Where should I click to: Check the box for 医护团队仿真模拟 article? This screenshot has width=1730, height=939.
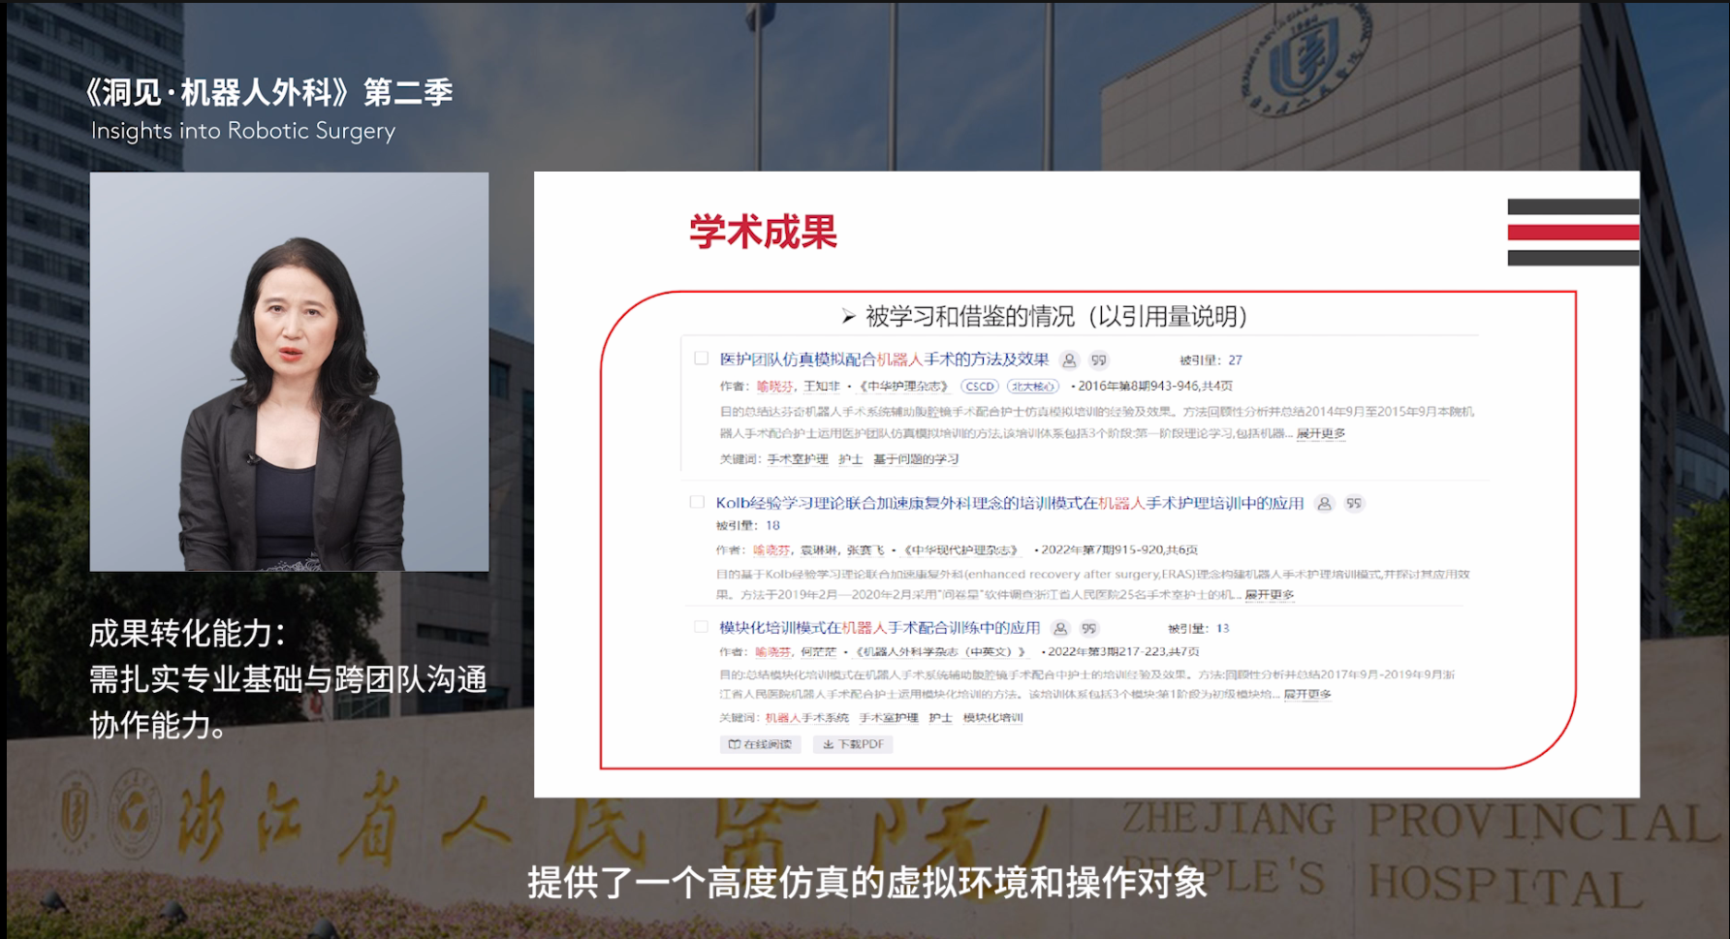pos(701,359)
